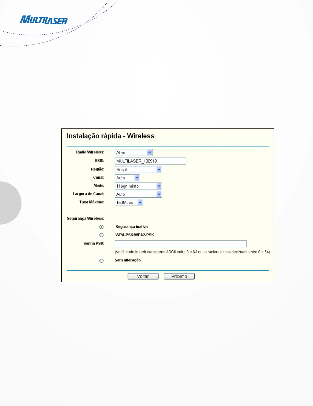Click the Segurança inativa option text

(x=131, y=227)
